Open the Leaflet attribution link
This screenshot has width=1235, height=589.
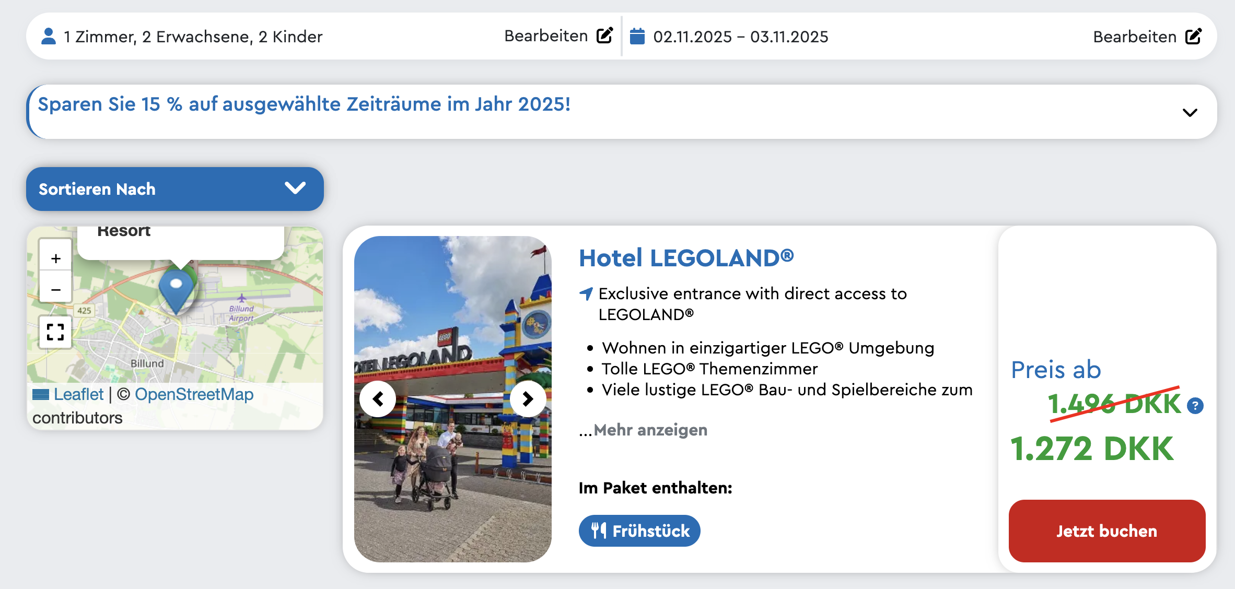tap(78, 394)
